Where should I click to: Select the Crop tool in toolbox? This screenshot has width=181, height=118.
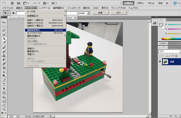(4, 39)
